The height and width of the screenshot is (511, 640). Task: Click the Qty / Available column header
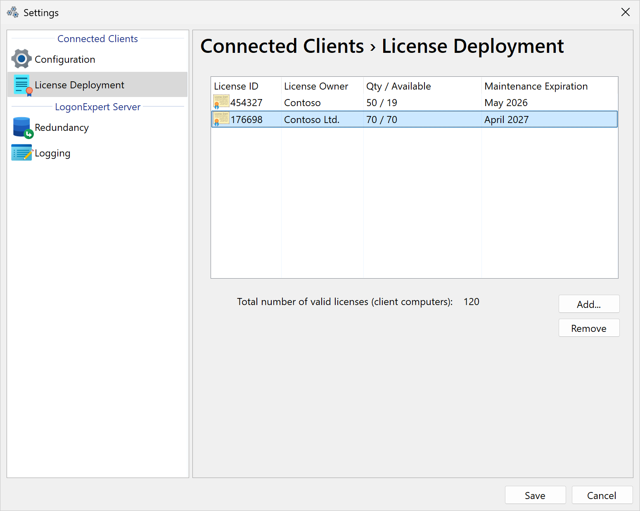pyautogui.click(x=398, y=86)
